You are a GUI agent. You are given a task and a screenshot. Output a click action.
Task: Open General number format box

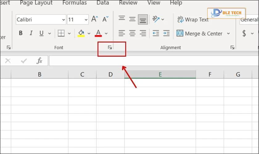pyautogui.click(x=249, y=20)
